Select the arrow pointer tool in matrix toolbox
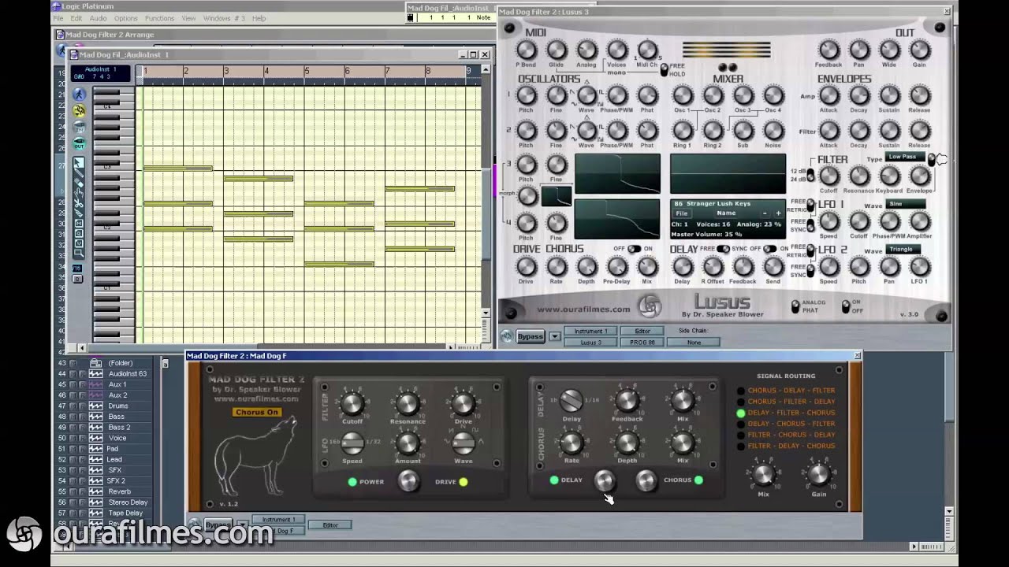This screenshot has width=1009, height=567. click(x=79, y=163)
